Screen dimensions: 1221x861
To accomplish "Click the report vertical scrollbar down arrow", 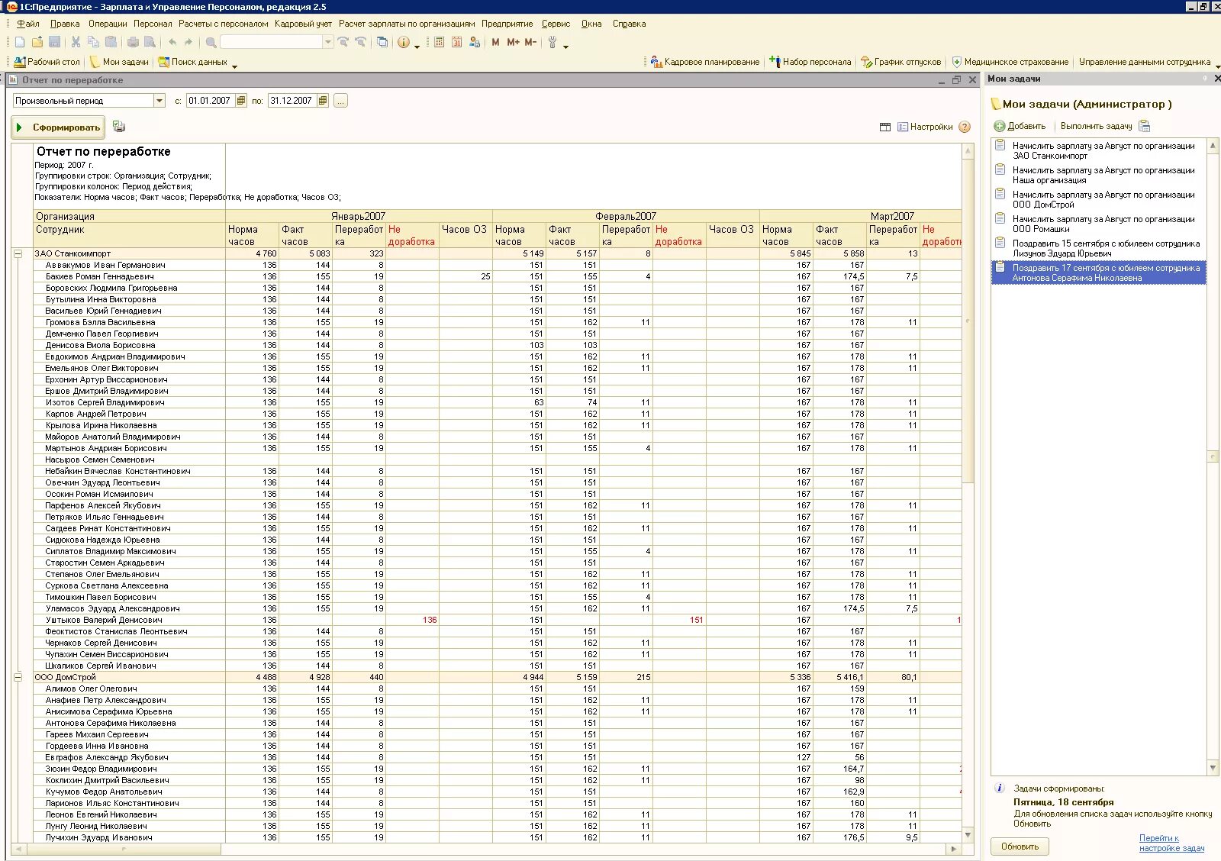I will [x=968, y=835].
